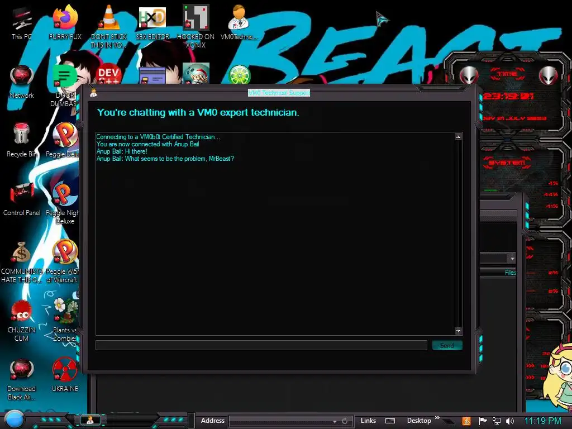Open the Peggle World of Warcraft icon
572x429 pixels.
(x=64, y=261)
